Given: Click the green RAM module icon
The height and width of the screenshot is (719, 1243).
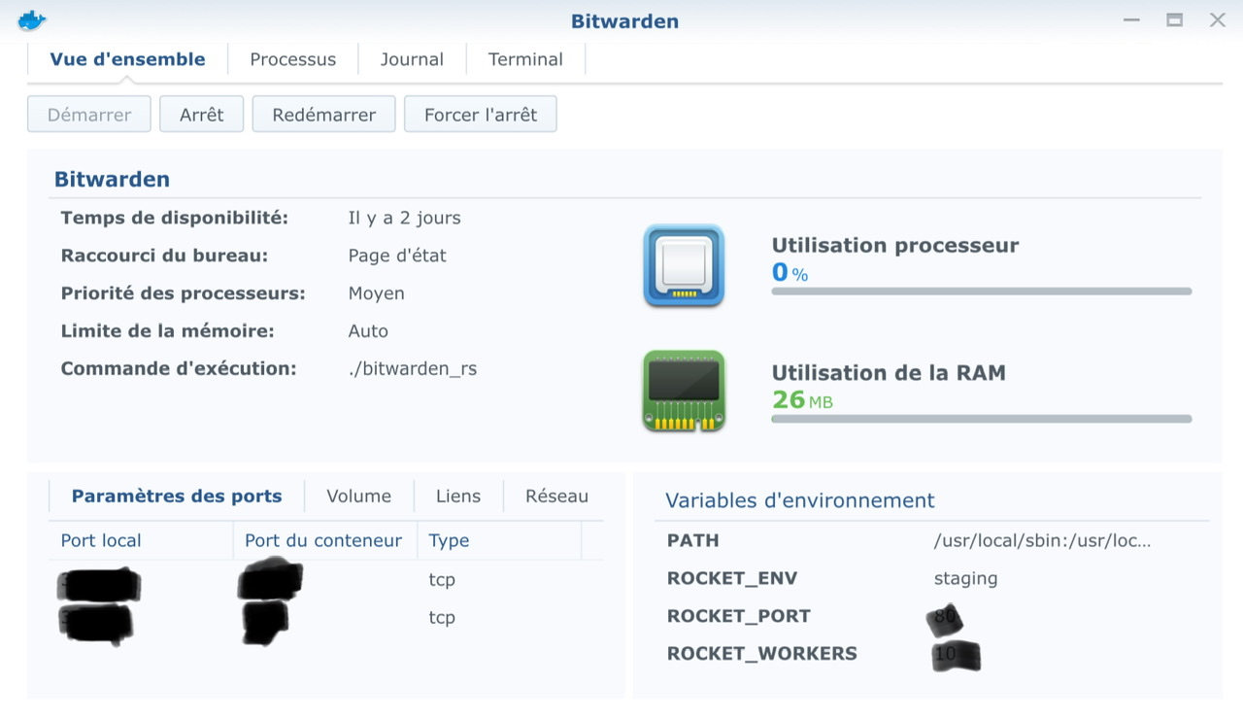Looking at the screenshot, I should click(684, 391).
